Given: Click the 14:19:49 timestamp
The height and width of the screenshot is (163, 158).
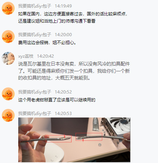Looking at the screenshot, I should [63, 6].
